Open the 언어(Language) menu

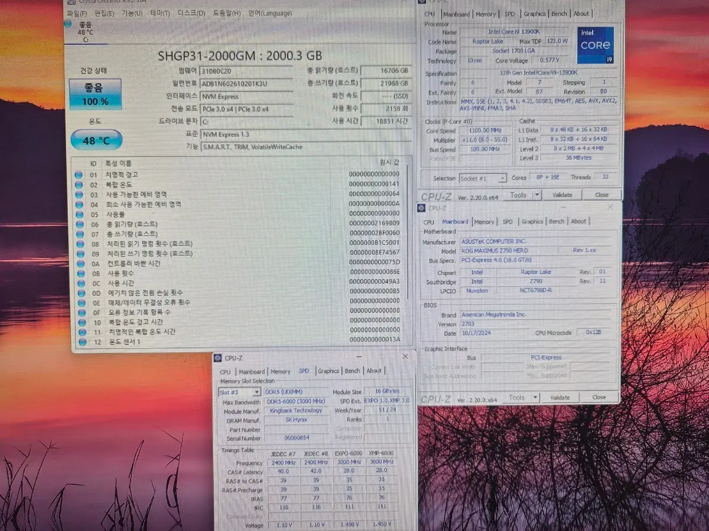270,13
